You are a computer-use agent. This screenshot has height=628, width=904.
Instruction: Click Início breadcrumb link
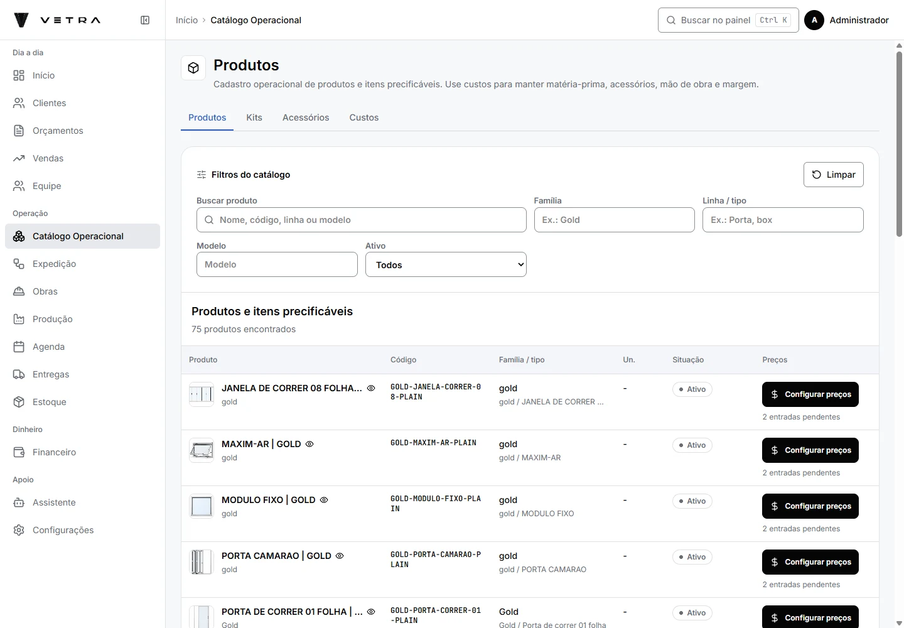pyautogui.click(x=186, y=20)
